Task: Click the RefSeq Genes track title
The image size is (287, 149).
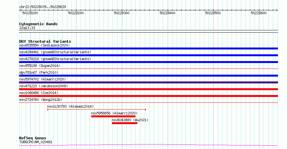Action: pyautogui.click(x=33, y=138)
